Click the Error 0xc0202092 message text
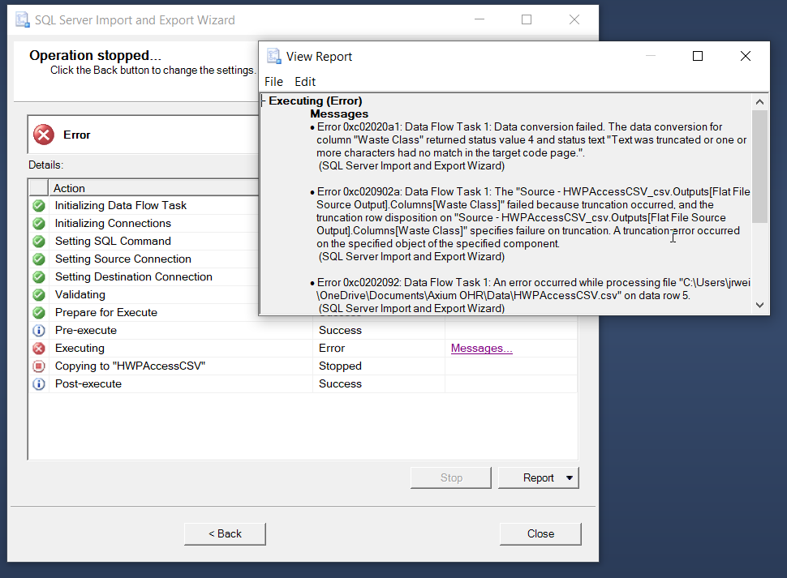The height and width of the screenshot is (578, 787). tap(533, 295)
